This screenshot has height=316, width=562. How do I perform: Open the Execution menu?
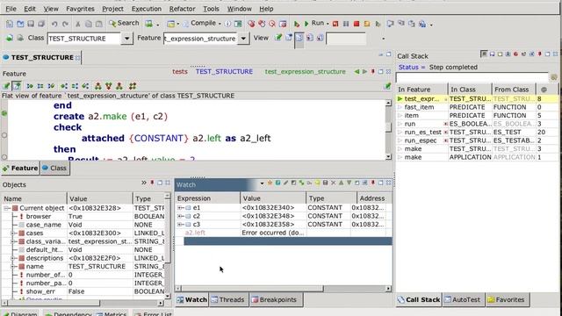[147, 9]
